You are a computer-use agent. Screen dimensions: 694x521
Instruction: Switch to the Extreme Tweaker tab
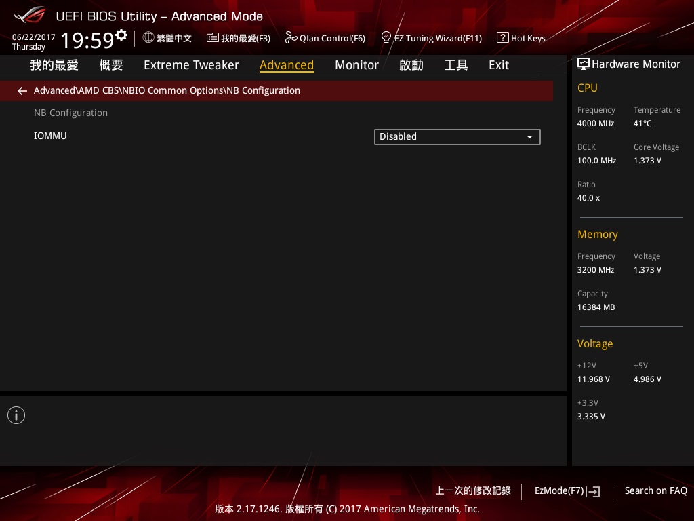[x=191, y=64]
